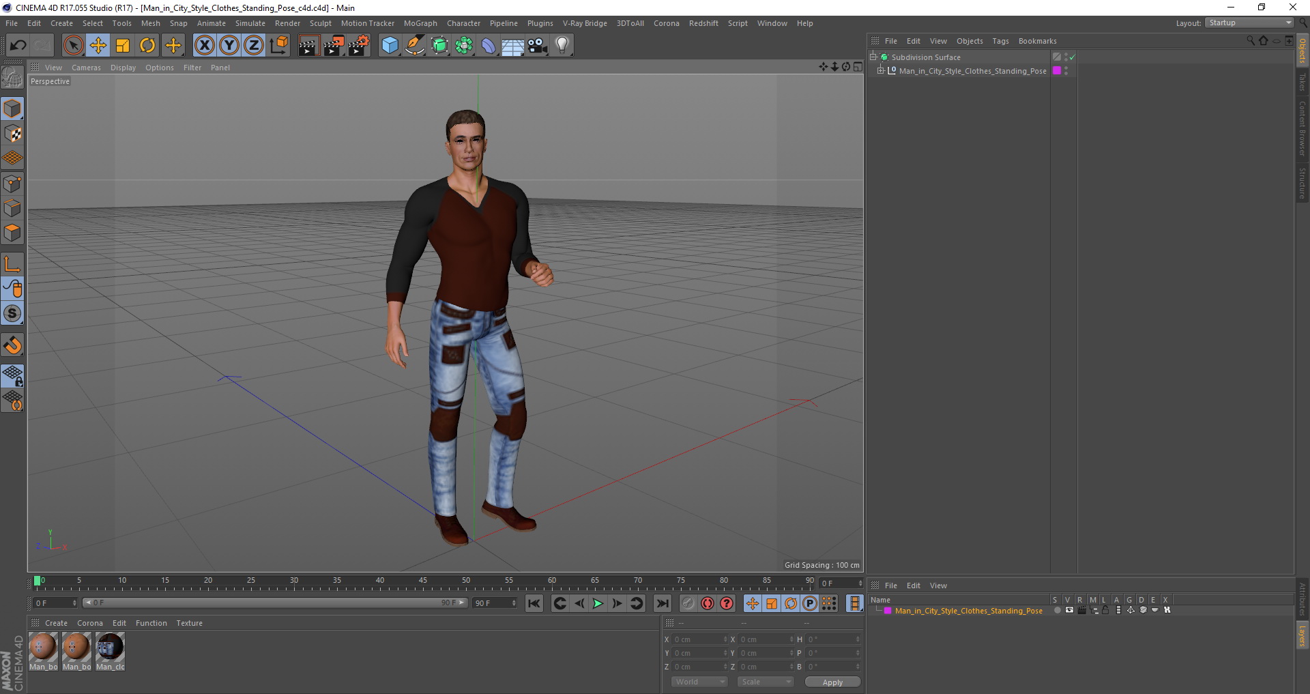Click timeline frame 45 marker
This screenshot has height=694, width=1310.
tap(423, 581)
